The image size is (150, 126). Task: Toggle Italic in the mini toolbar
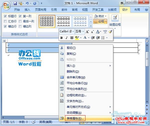(66, 38)
